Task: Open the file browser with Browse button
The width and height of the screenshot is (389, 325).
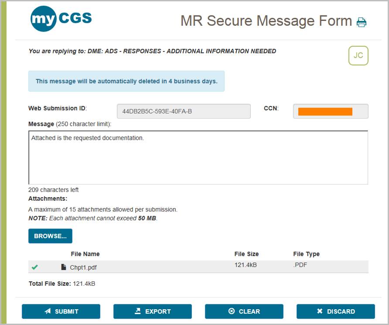Action: (50, 236)
